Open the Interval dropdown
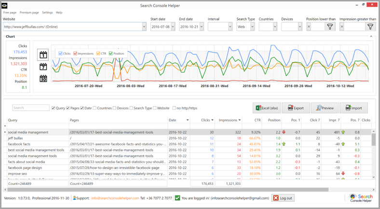This screenshot has height=209, width=380. tap(230, 26)
